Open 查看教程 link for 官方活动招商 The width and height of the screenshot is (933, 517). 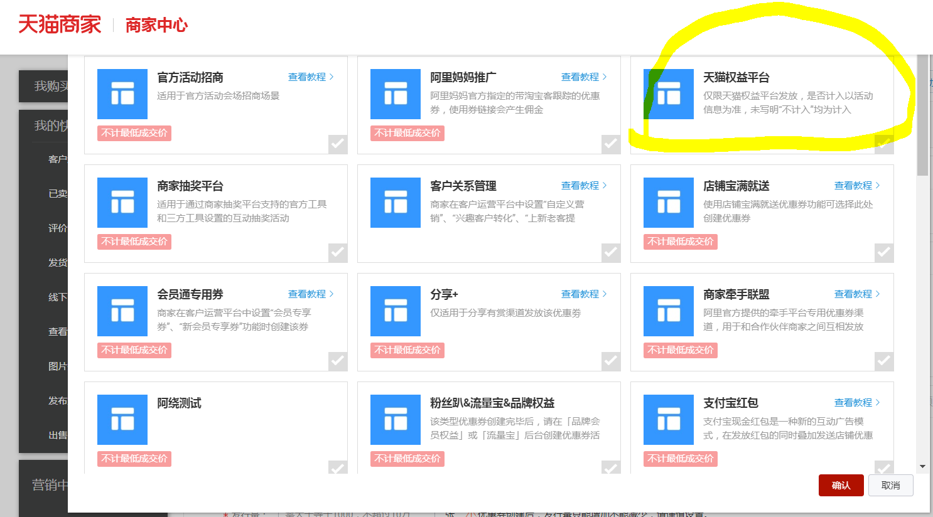point(311,77)
